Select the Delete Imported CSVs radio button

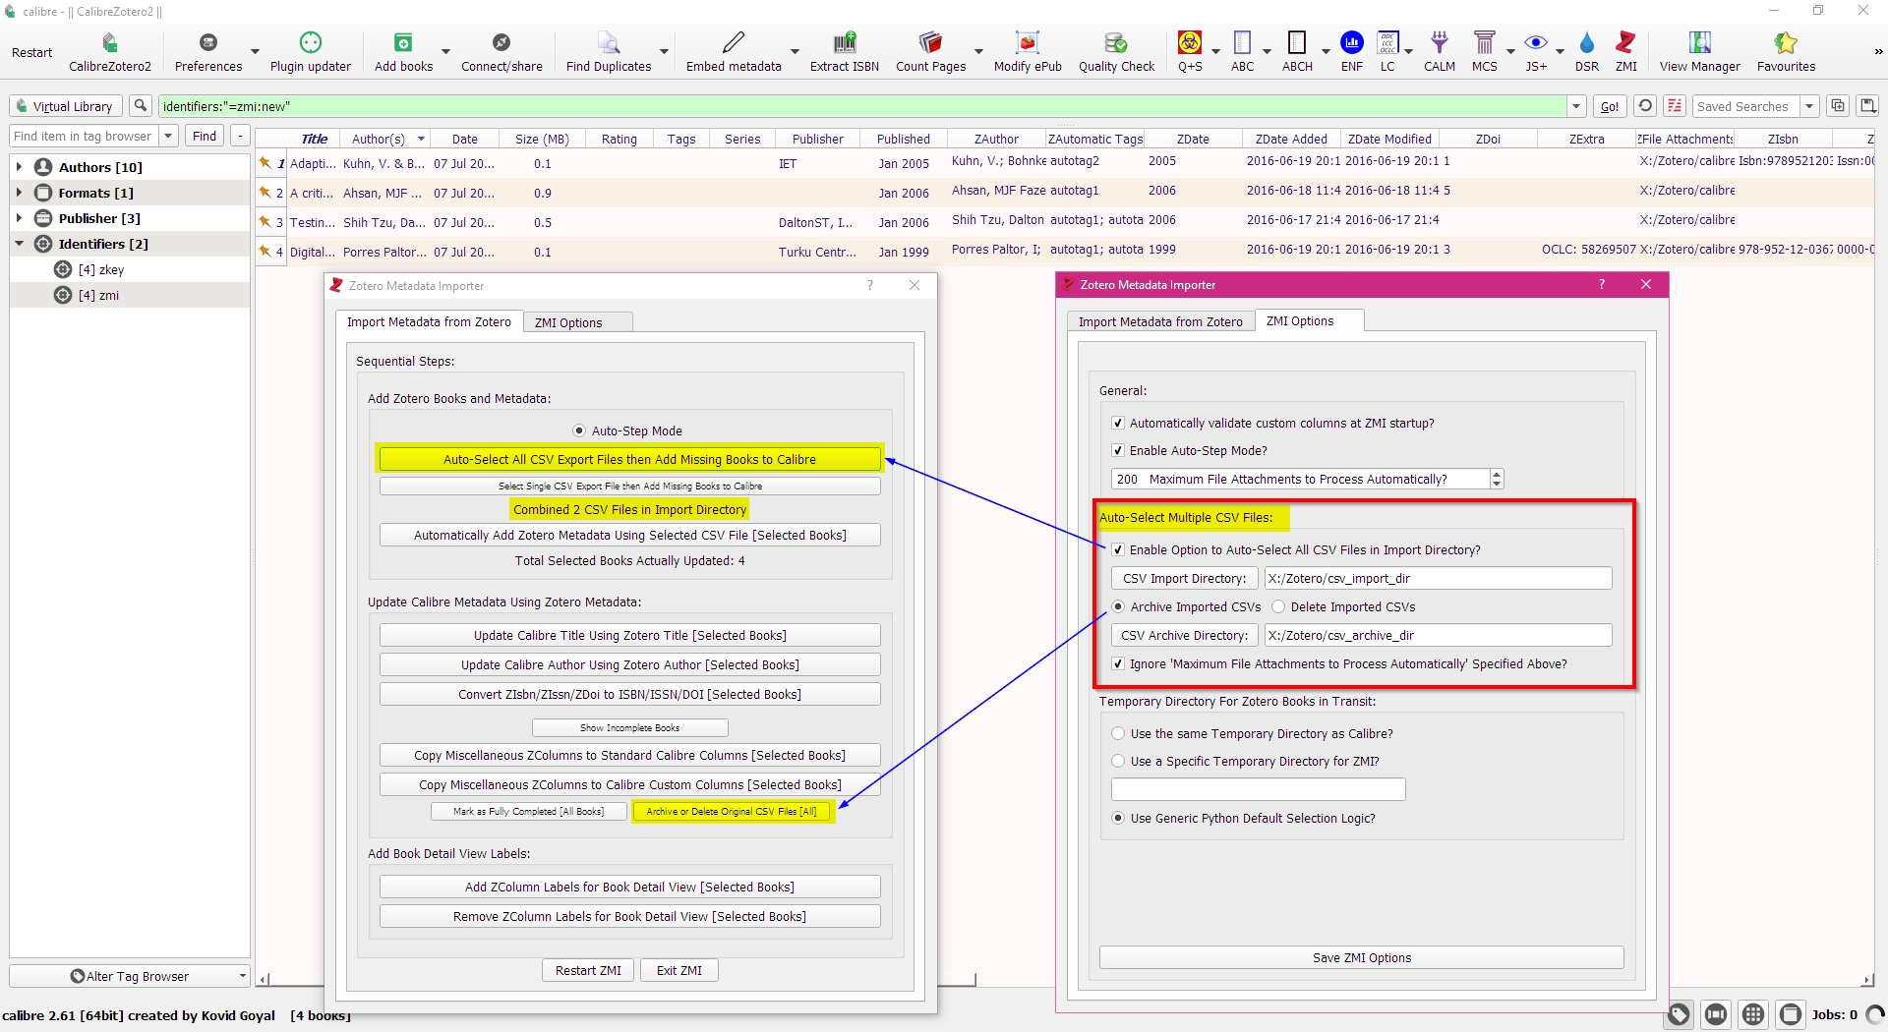tap(1278, 607)
